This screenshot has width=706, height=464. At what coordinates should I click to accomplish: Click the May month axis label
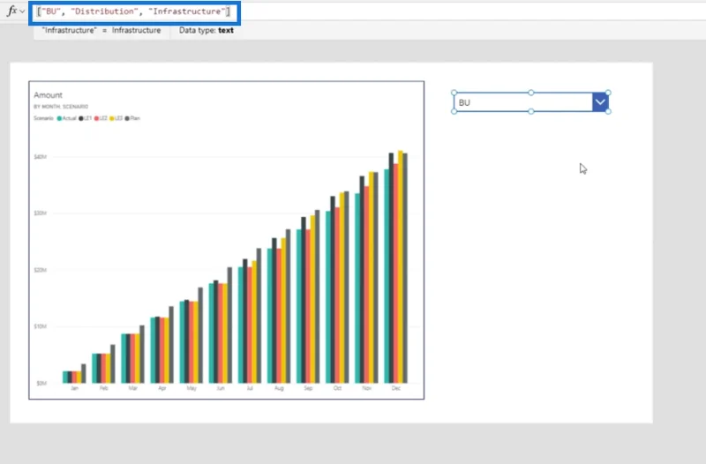[192, 388]
